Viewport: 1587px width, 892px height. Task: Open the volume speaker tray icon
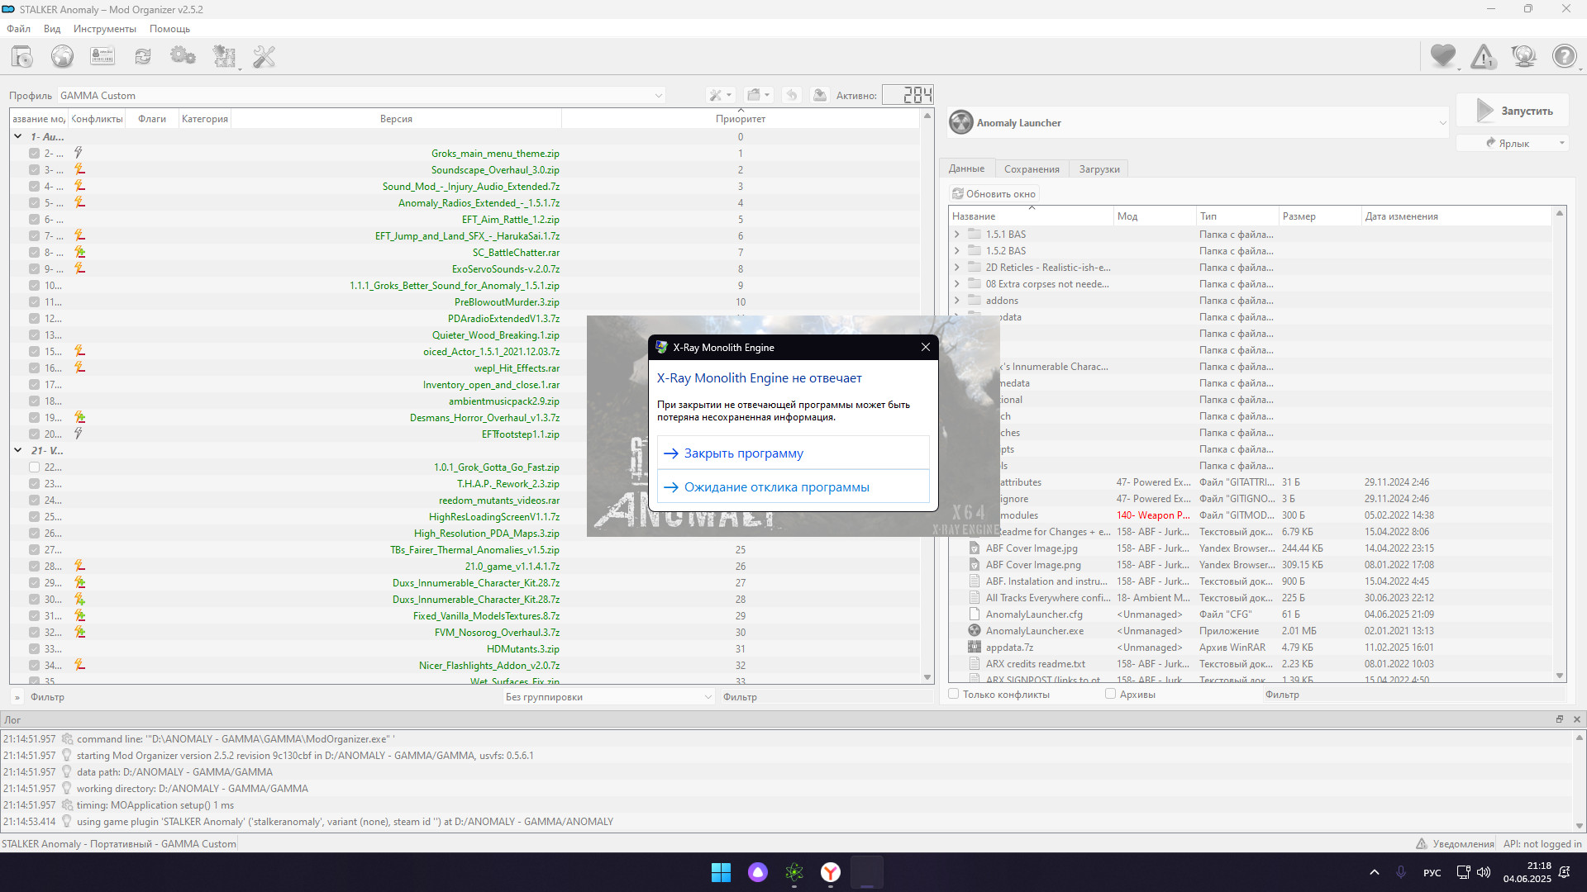pyautogui.click(x=1484, y=872)
